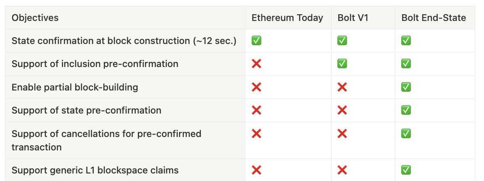484x181 pixels.
Task: Select the Ethereum Today column header
Action: 287,18
